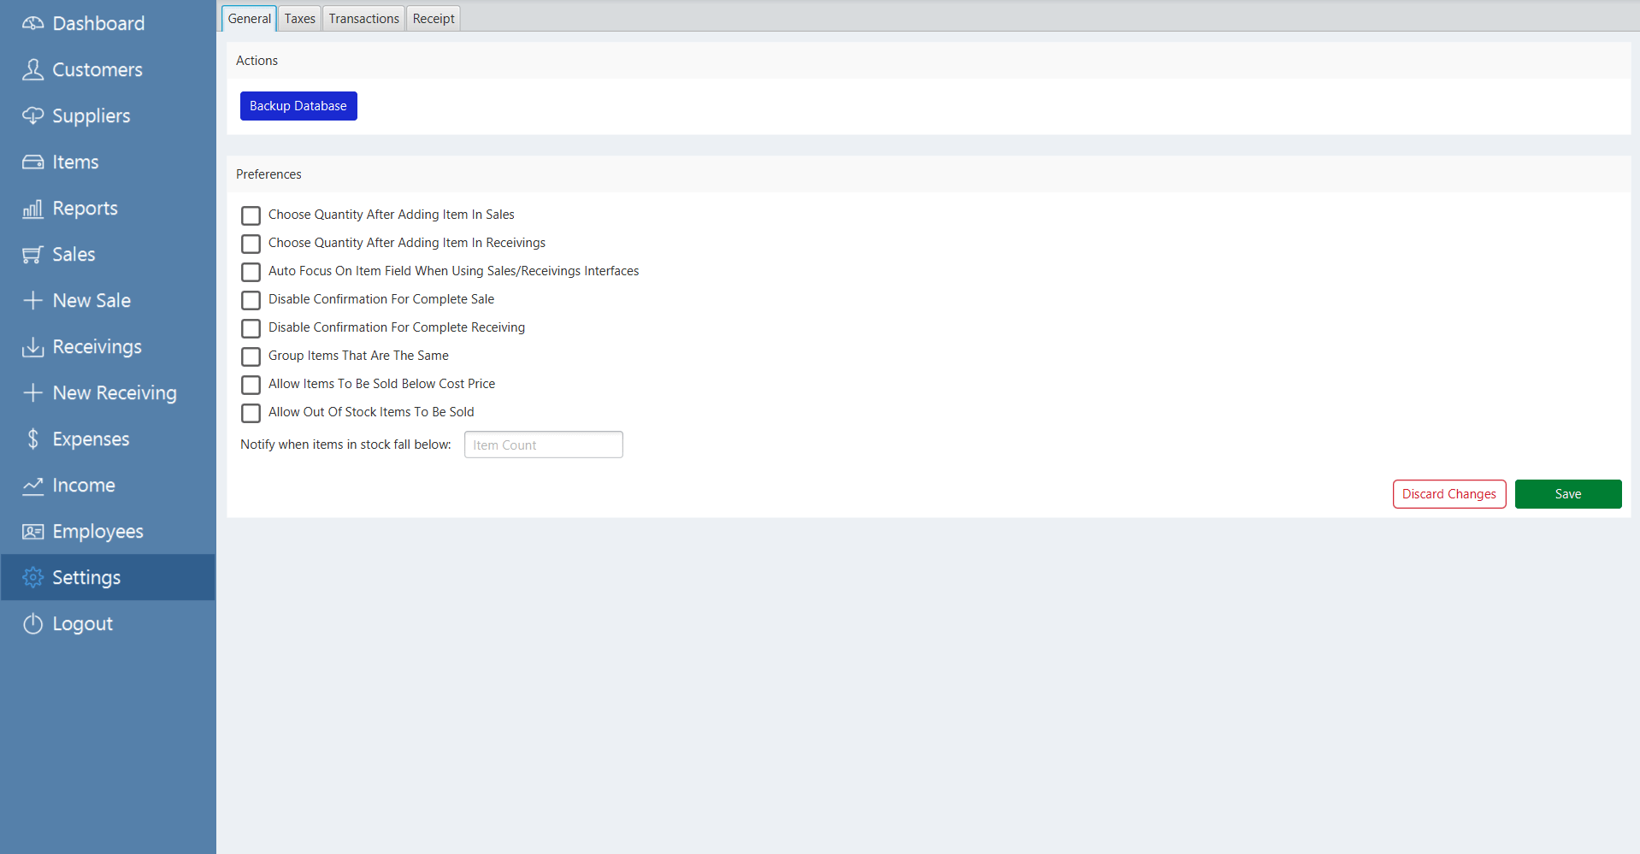Click the Items box icon

pyautogui.click(x=32, y=162)
